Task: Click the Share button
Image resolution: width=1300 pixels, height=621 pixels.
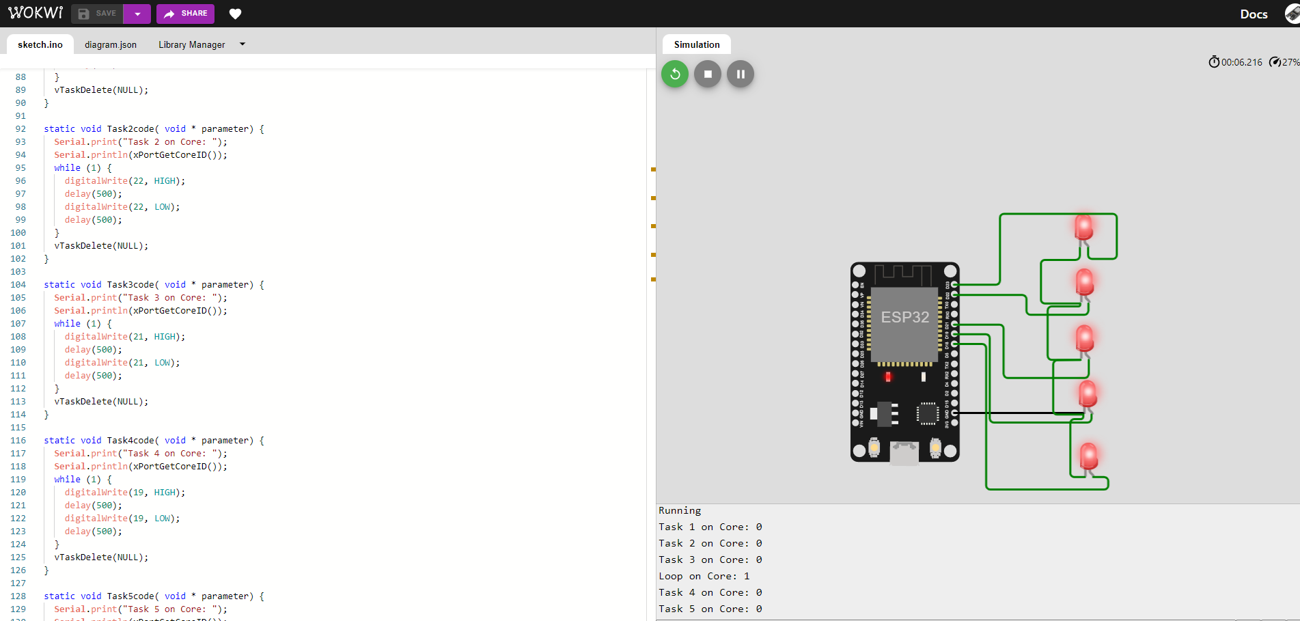Action: 185,14
